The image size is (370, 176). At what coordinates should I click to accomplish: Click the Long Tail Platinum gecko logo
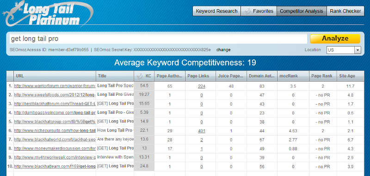click(49, 14)
